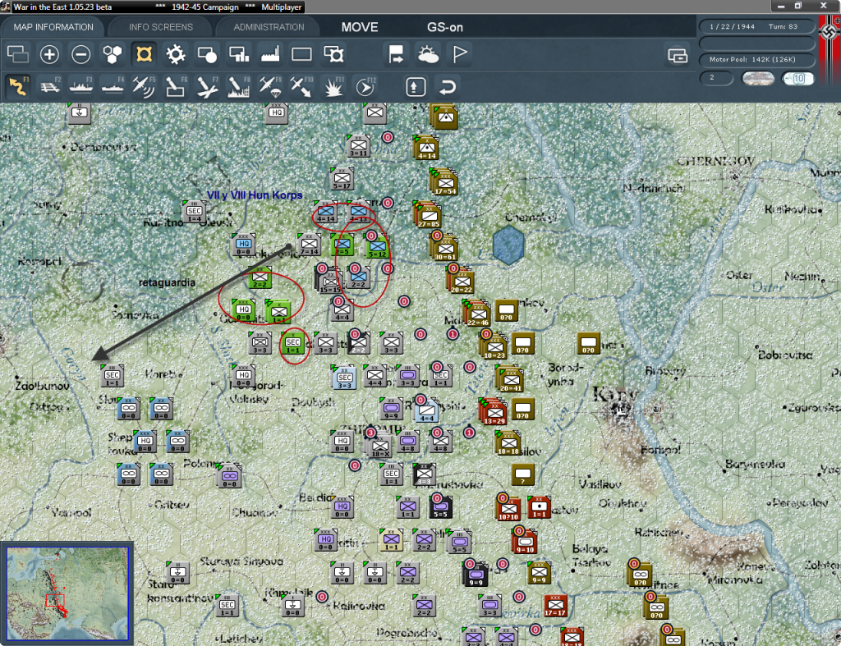This screenshot has height=646, width=841.
Task: Select the 18=X unit counter near Zhitomir
Action: (379, 445)
